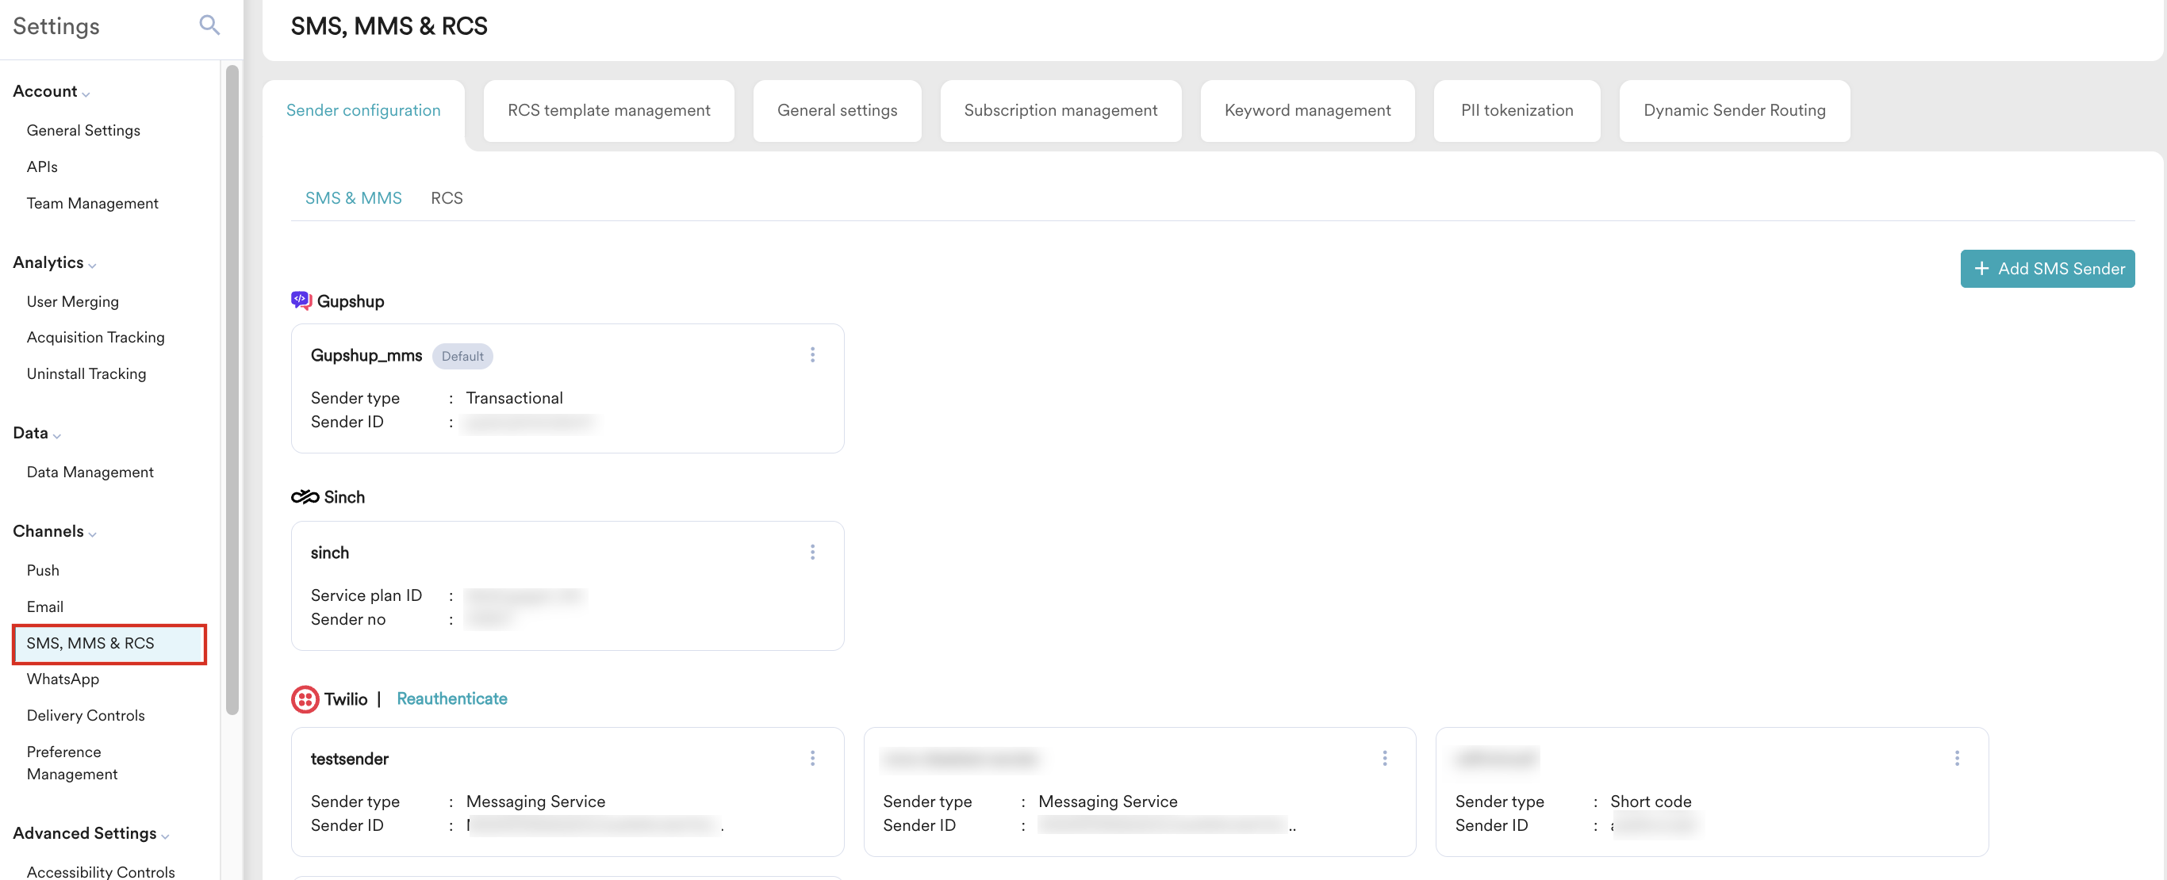This screenshot has width=2167, height=880.
Task: Open the Subscription management tab
Action: pyautogui.click(x=1060, y=110)
